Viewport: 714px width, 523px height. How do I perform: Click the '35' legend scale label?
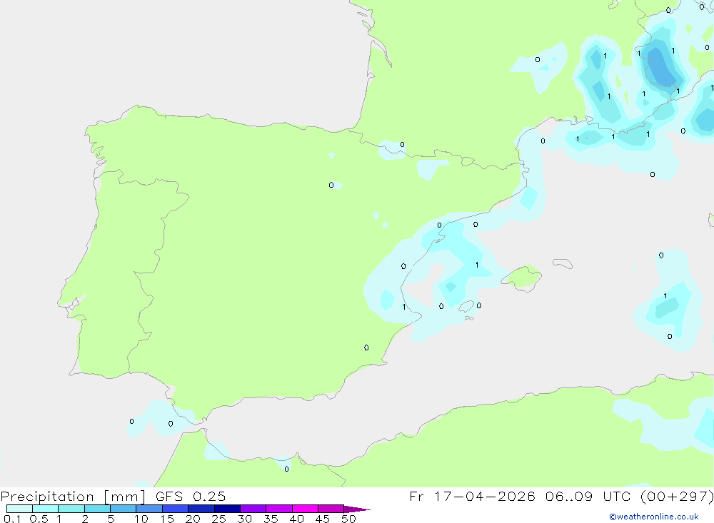tap(271, 519)
